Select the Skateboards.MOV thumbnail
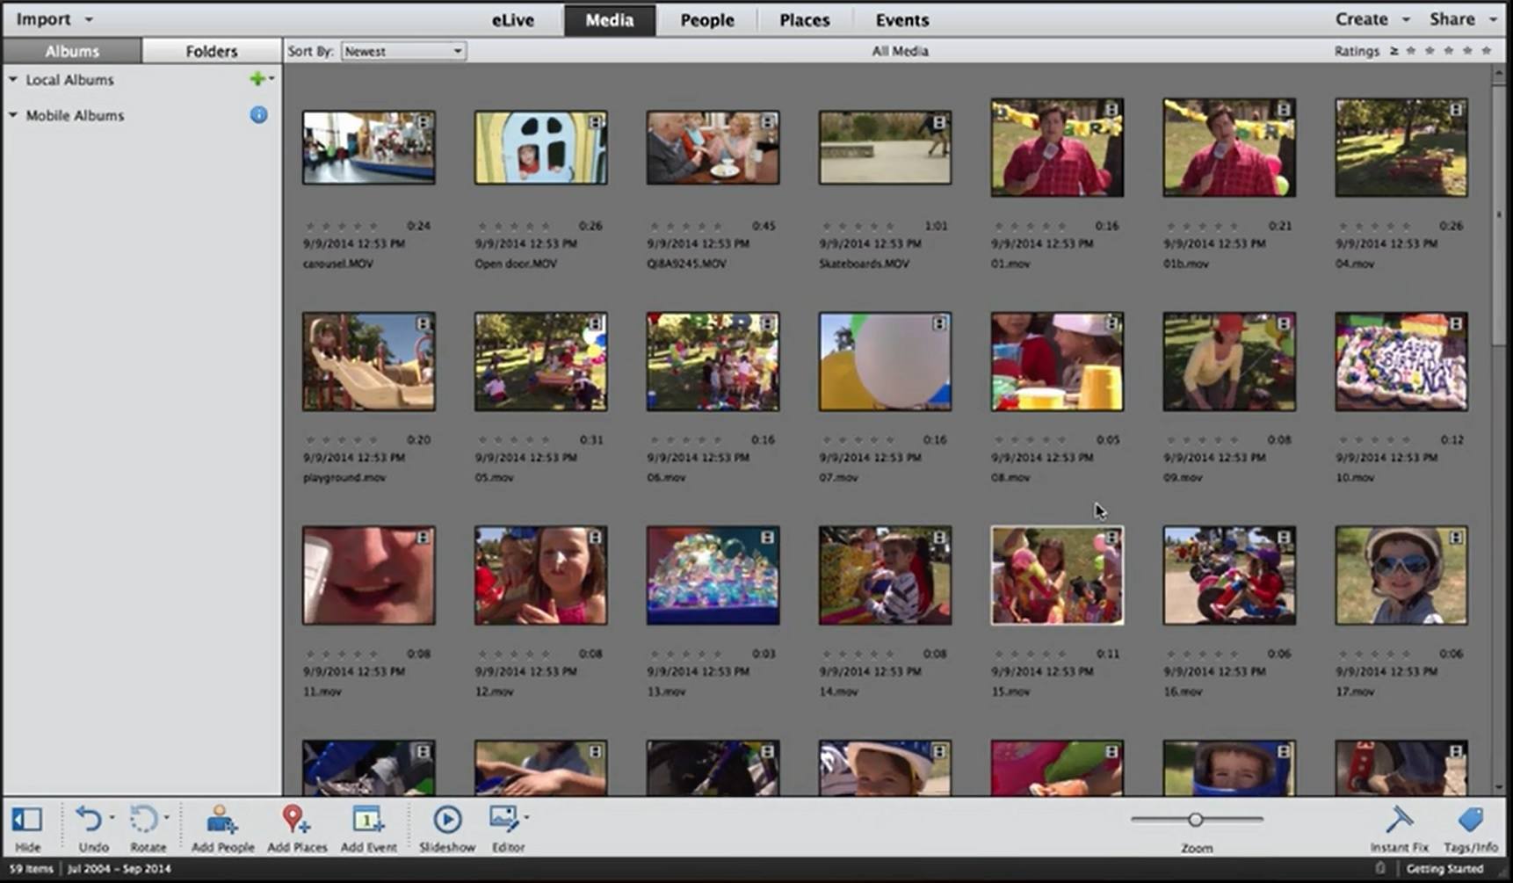The width and height of the screenshot is (1513, 883). pyautogui.click(x=885, y=148)
